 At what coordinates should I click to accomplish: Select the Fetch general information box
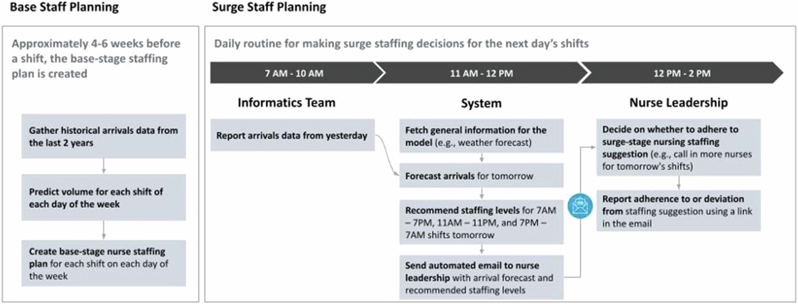coord(481,135)
